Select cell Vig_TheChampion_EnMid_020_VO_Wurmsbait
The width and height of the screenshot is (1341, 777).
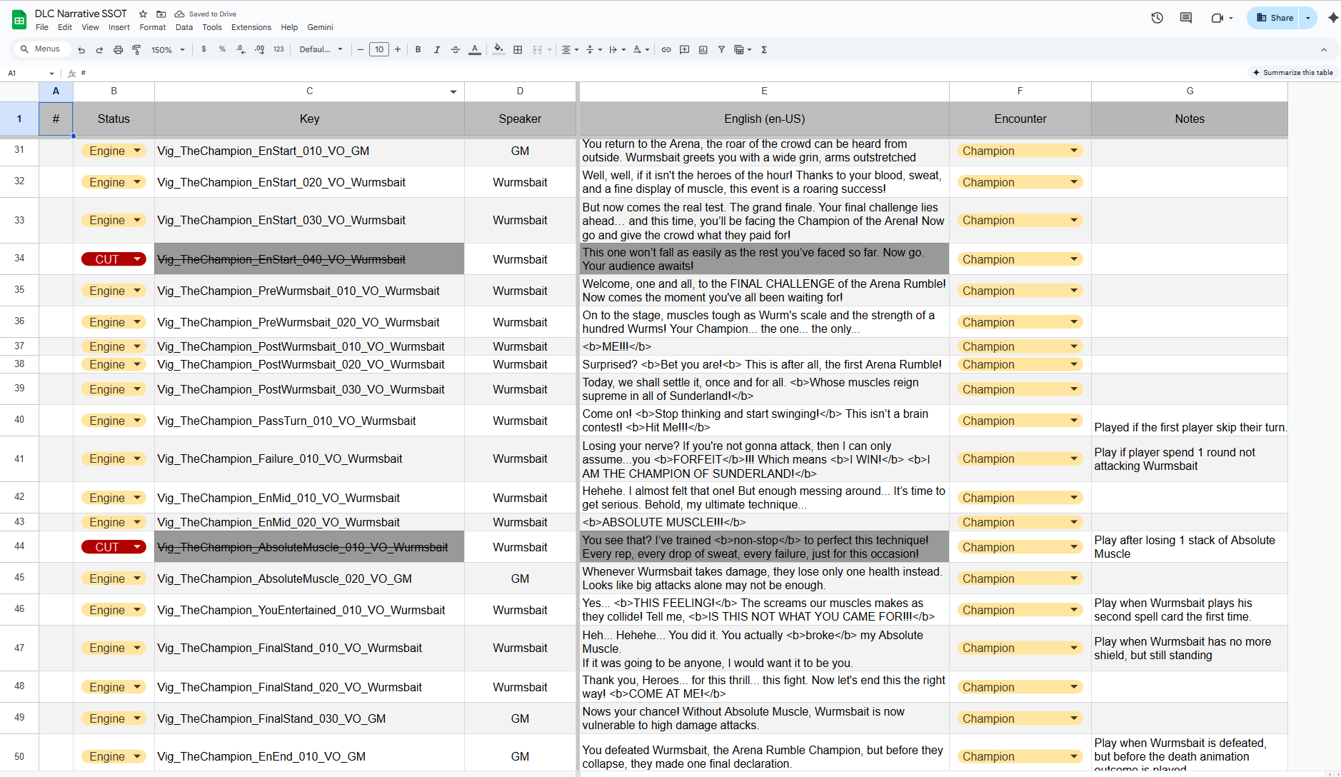coord(309,522)
